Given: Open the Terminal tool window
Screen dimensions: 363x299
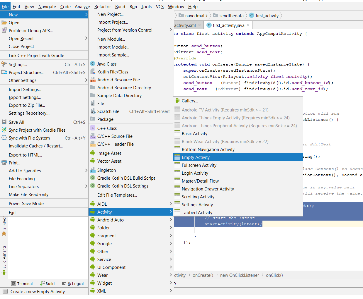Looking at the screenshot, I should point(22,283).
